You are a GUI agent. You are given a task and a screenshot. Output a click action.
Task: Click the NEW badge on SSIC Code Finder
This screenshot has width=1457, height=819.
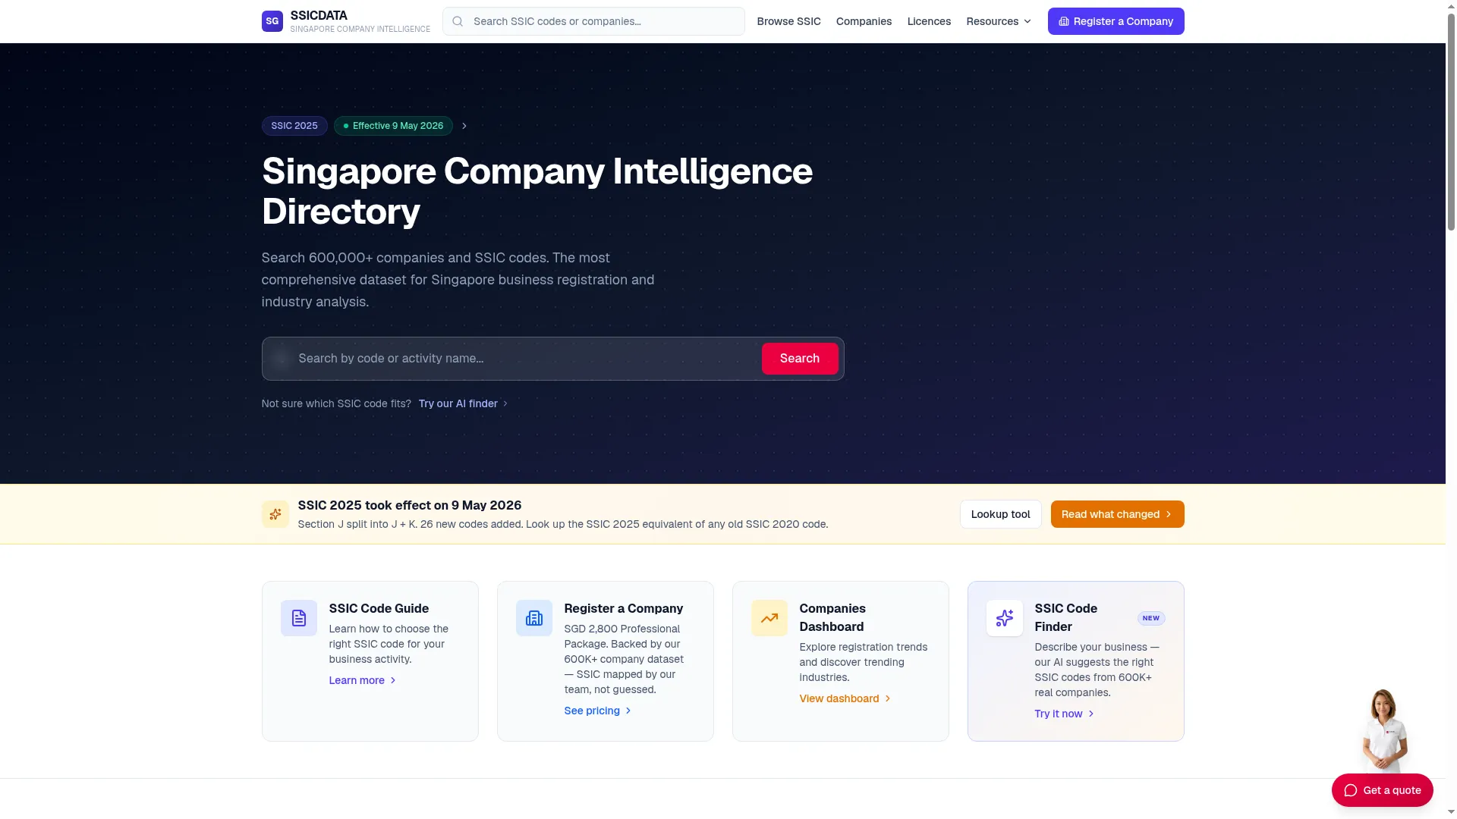[1151, 618]
